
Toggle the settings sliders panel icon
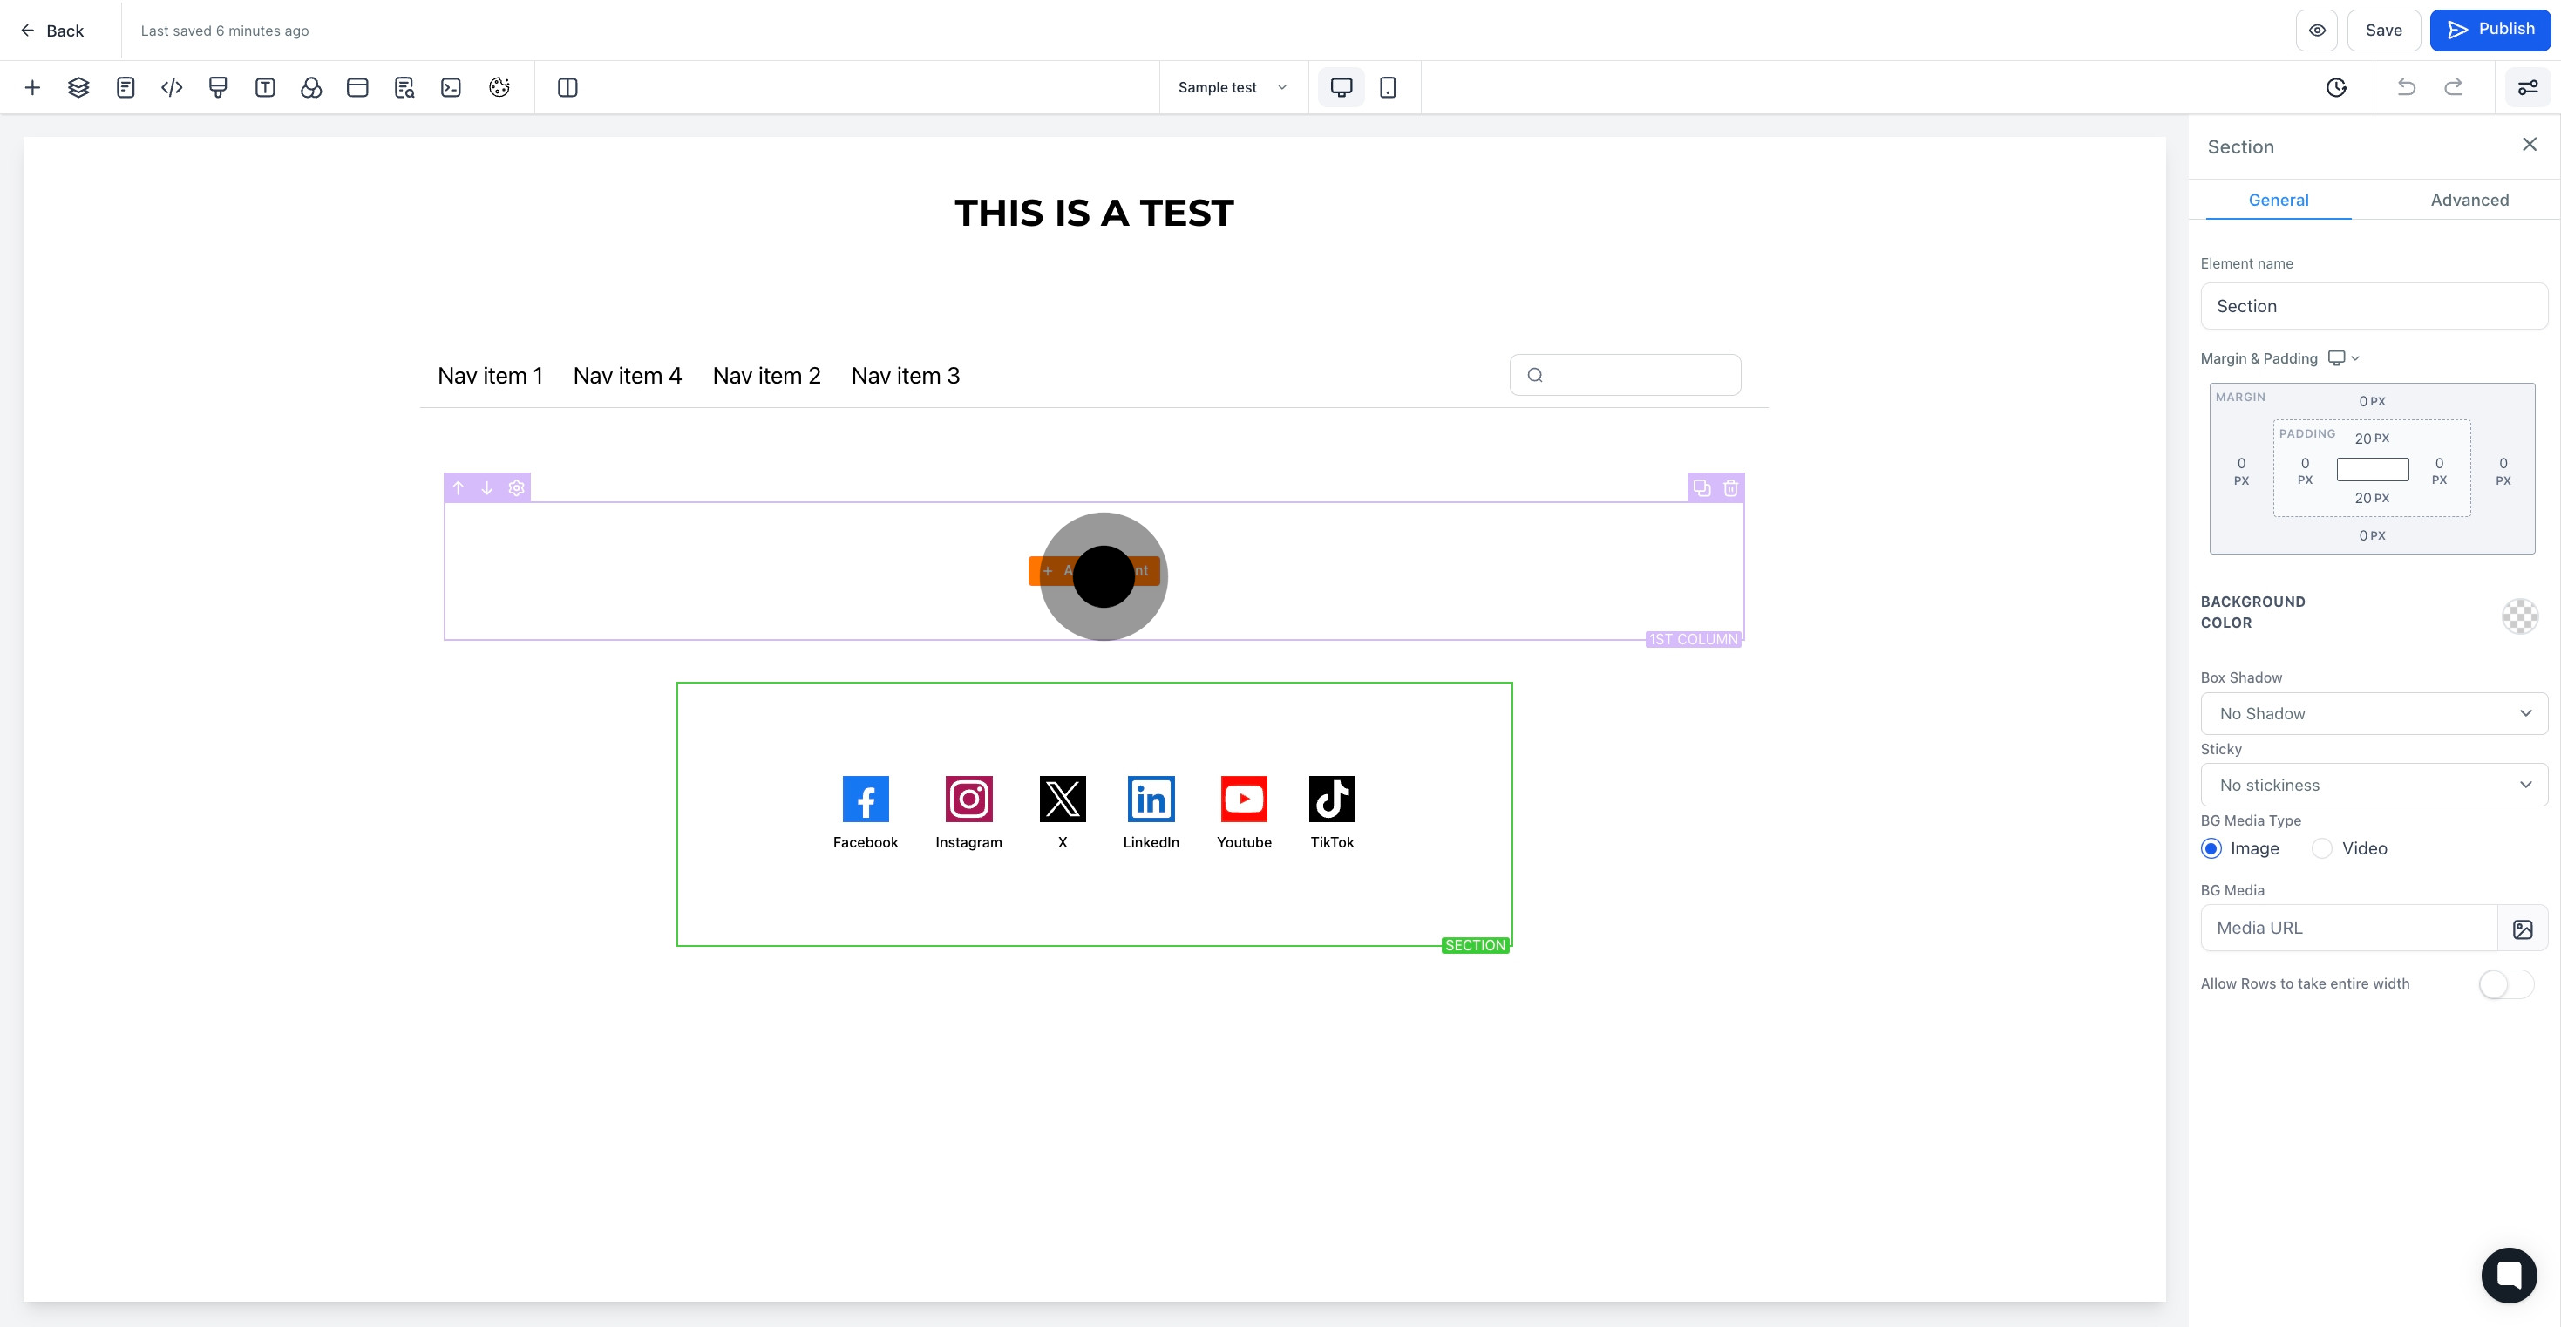pos(2527,87)
